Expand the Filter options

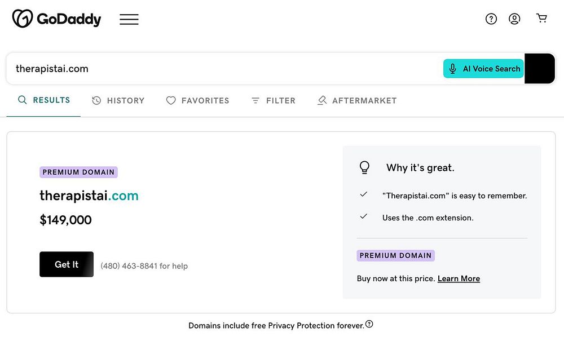274,101
